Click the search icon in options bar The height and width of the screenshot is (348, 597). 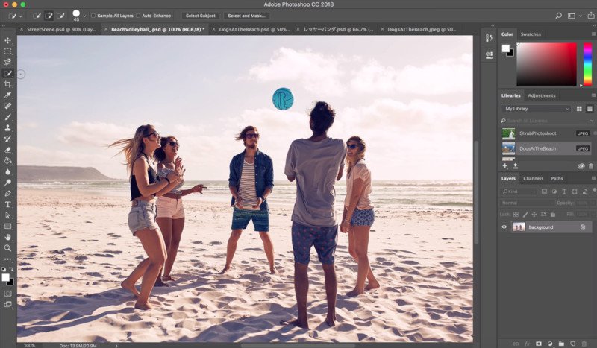558,16
